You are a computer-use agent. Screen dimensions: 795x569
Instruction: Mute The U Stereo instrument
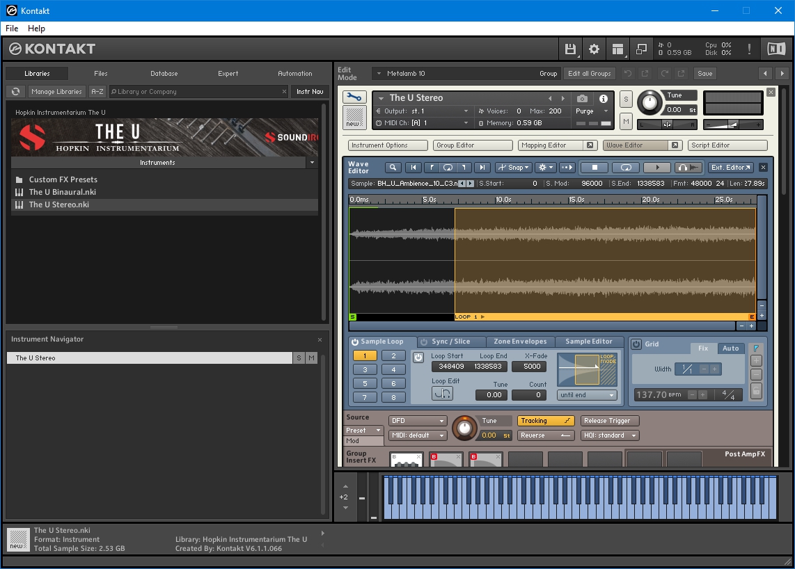click(x=626, y=122)
